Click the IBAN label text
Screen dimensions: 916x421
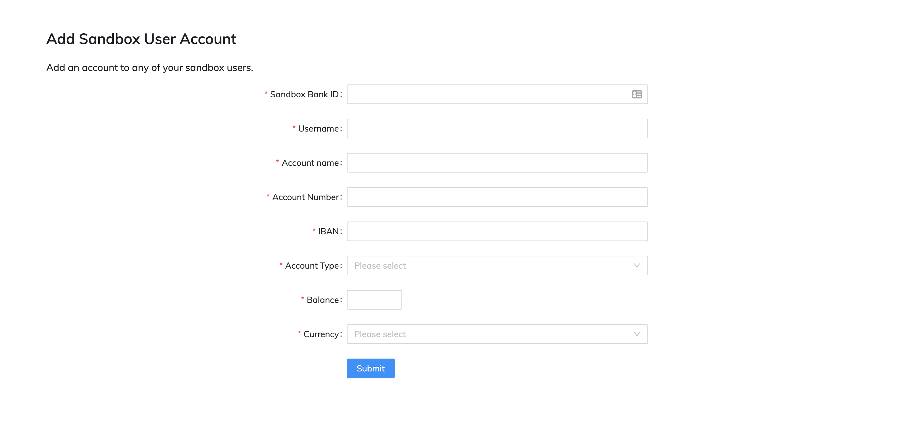[328, 232]
